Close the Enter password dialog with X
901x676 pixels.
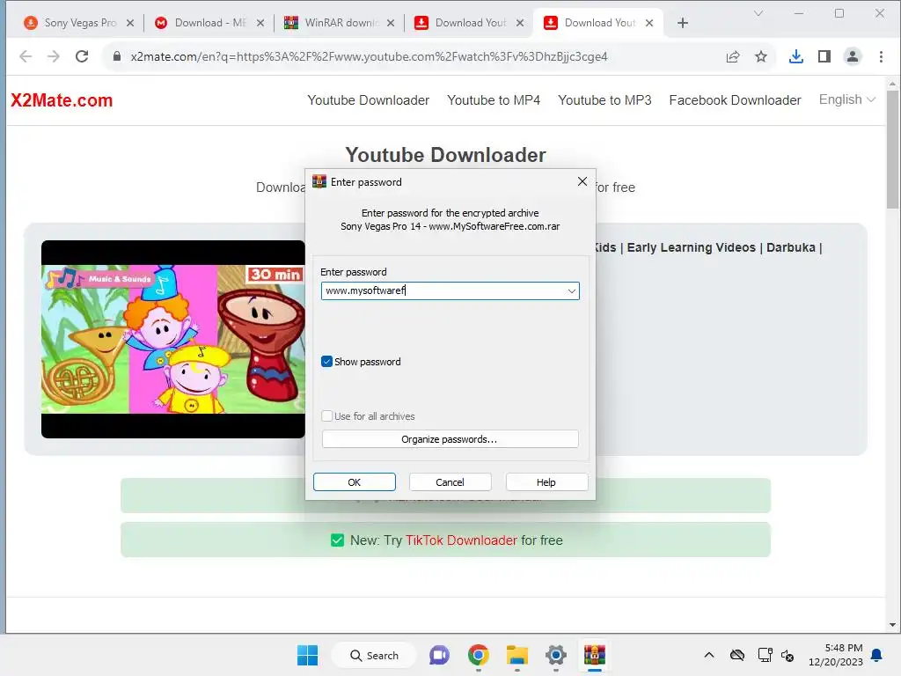[x=582, y=181]
